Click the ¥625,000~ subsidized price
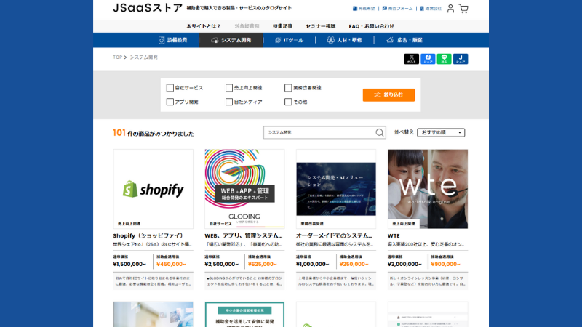This screenshot has height=327, width=582. tap(263, 264)
